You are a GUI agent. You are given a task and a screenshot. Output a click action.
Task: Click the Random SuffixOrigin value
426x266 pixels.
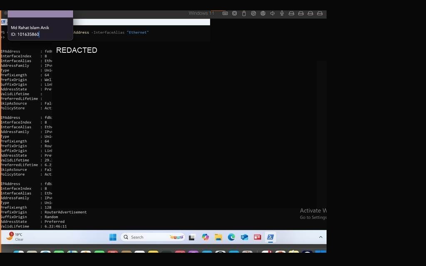coord(51,217)
